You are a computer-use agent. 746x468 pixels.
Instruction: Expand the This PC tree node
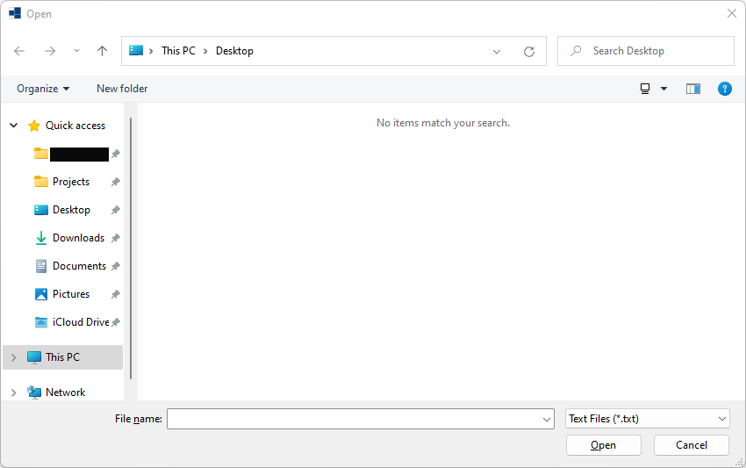[13, 357]
